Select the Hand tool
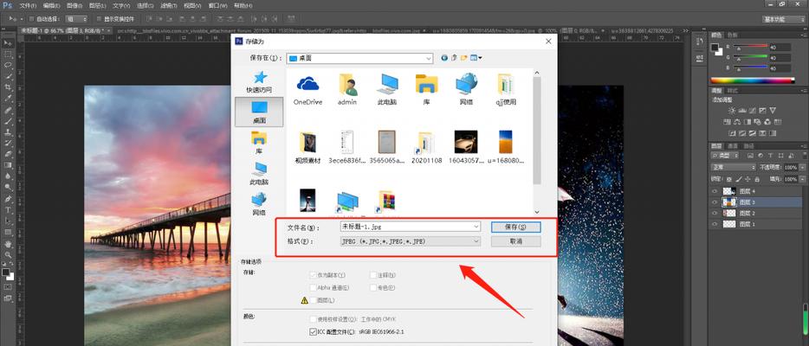 coord(9,244)
